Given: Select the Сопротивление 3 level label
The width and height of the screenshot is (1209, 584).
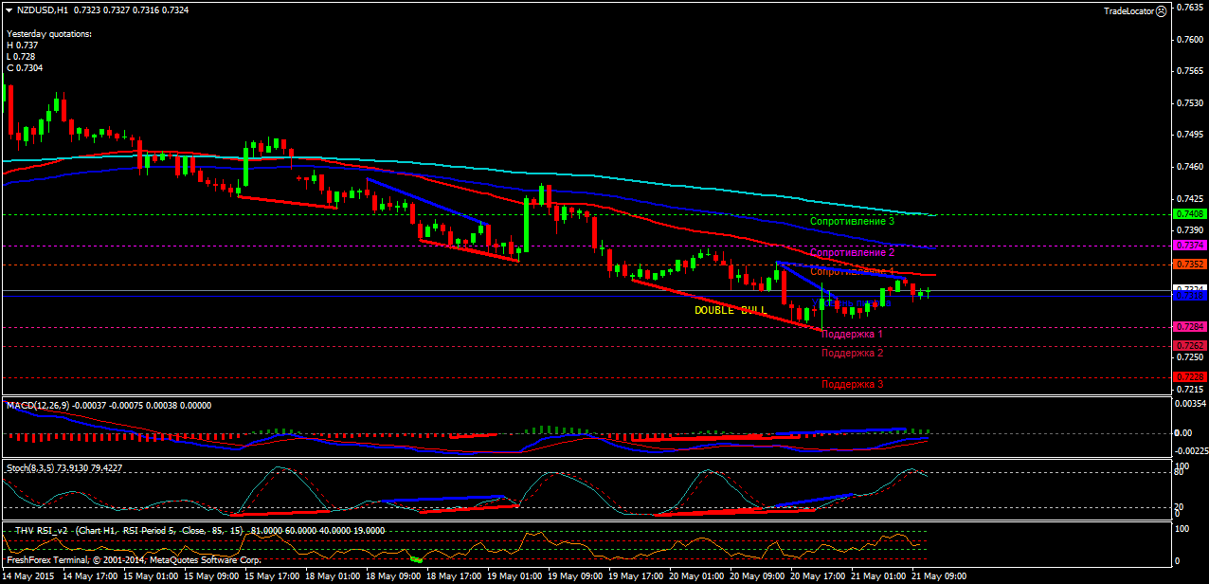Looking at the screenshot, I should (x=852, y=221).
